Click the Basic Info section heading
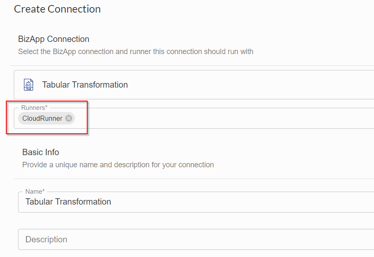 41,152
